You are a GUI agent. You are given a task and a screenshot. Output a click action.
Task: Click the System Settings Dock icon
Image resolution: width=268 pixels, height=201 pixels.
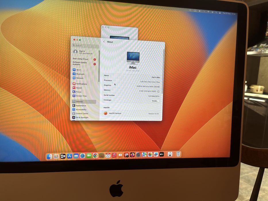[138, 155]
